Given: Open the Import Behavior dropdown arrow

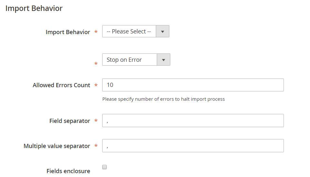Looking at the screenshot, I should tap(163, 31).
